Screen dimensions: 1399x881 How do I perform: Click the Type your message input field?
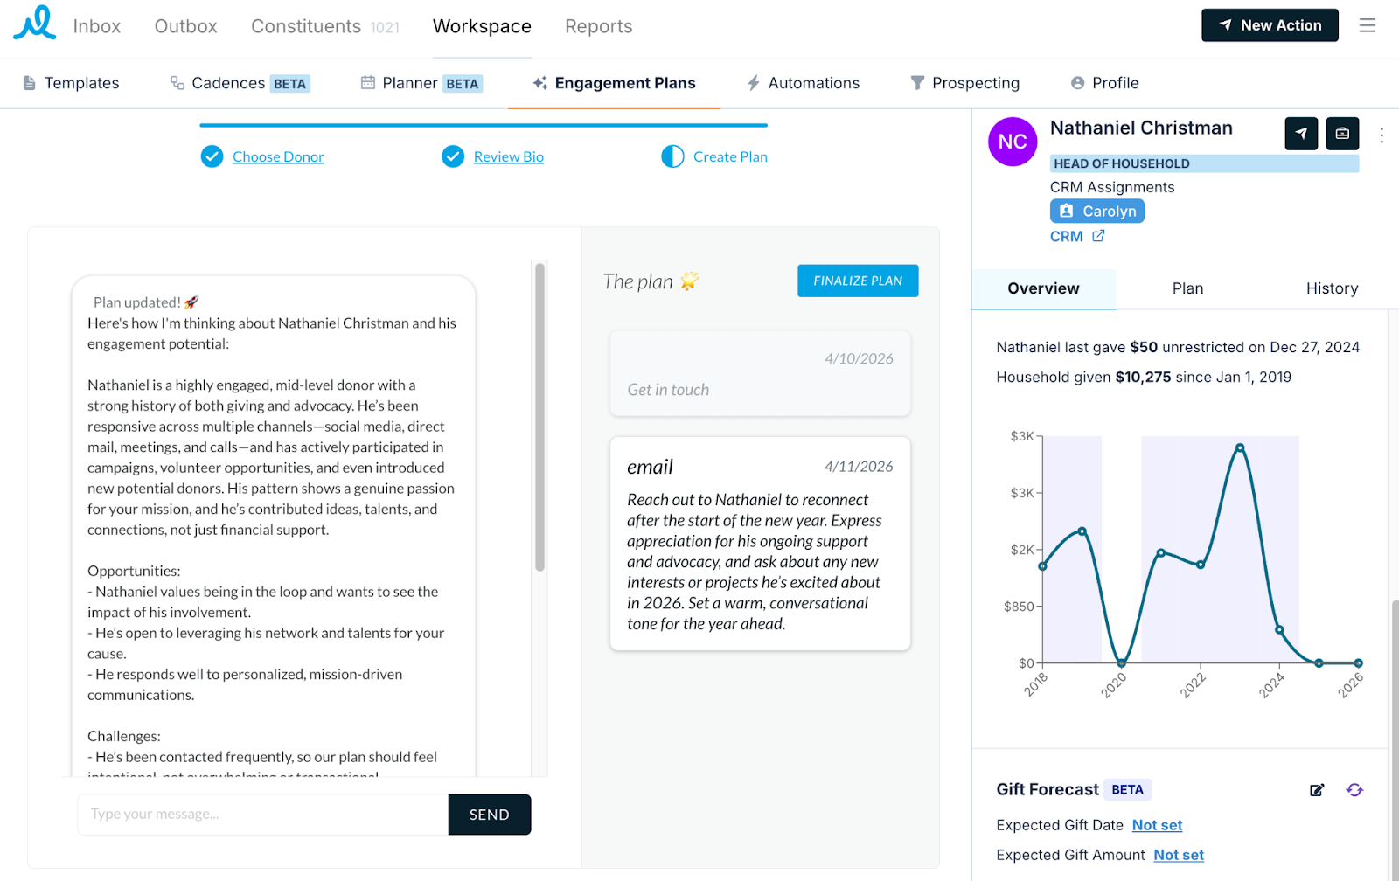click(x=263, y=815)
